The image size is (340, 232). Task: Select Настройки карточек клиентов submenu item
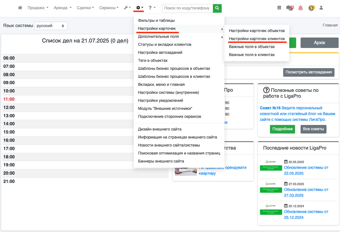click(257, 39)
